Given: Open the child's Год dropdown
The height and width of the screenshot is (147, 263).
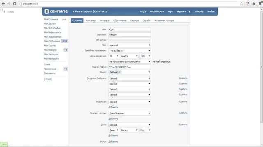Looking at the screenshot, I should pos(145,130).
